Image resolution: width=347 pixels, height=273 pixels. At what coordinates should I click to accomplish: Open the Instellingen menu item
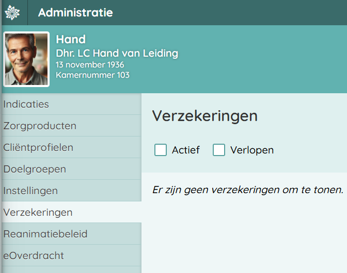(x=30, y=191)
